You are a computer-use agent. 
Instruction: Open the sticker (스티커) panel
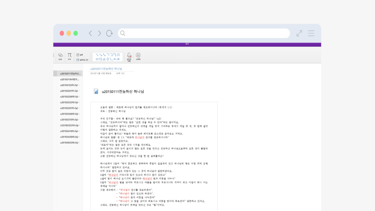coord(138,56)
